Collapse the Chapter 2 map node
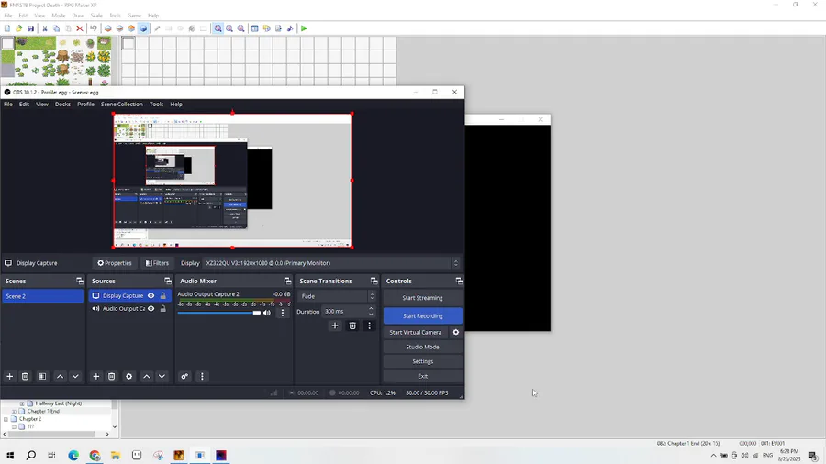The width and height of the screenshot is (826, 464). point(6,419)
